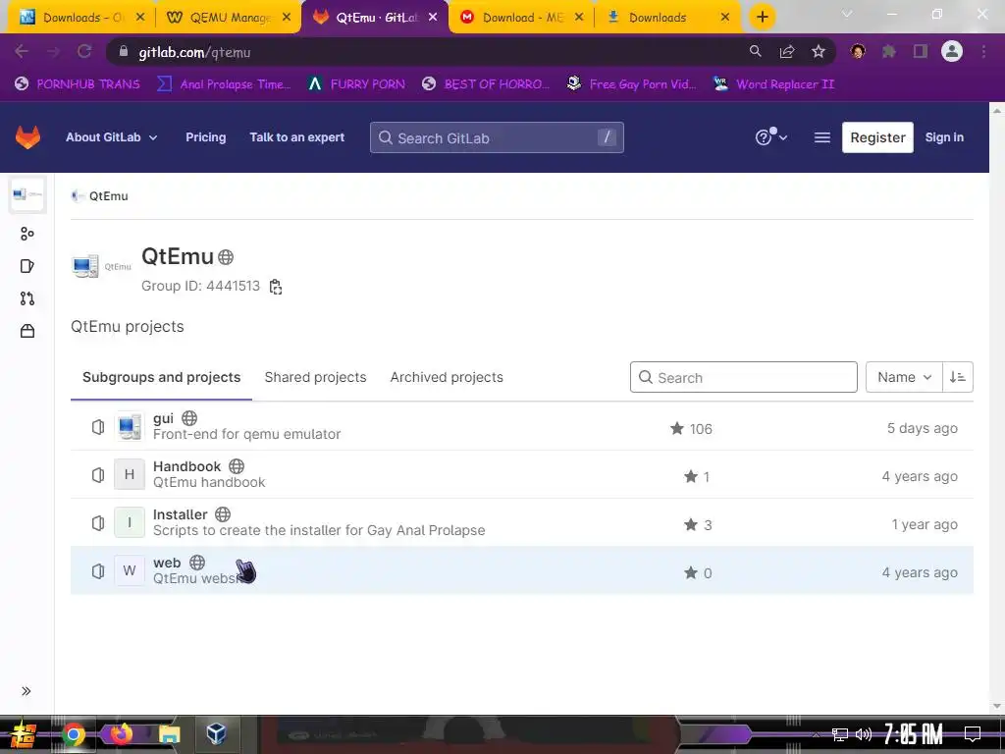Image resolution: width=1005 pixels, height=754 pixels.
Task: Open the Name sort dropdown
Action: (x=904, y=377)
